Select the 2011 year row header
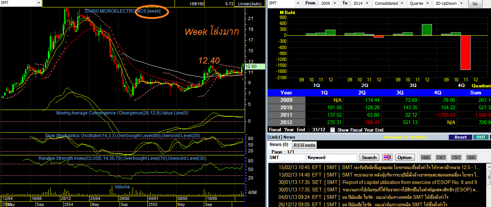The image size is (491, 207). pyautogui.click(x=286, y=115)
